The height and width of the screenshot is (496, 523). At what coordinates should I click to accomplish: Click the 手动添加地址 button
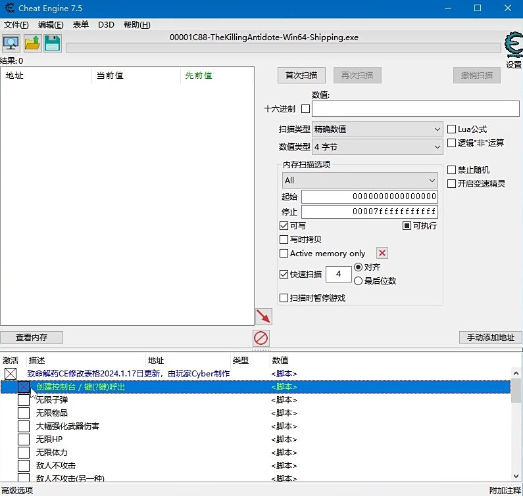point(490,337)
